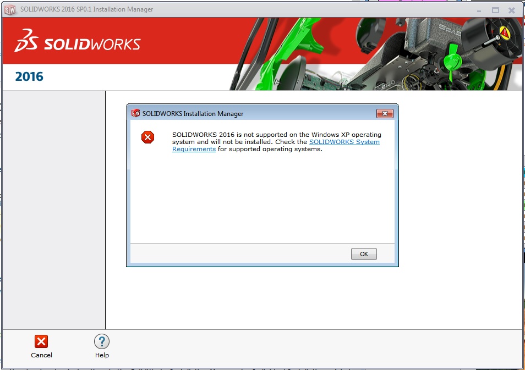Open Help via the question mark icon
This screenshot has height=370, width=525.
pos(102,341)
